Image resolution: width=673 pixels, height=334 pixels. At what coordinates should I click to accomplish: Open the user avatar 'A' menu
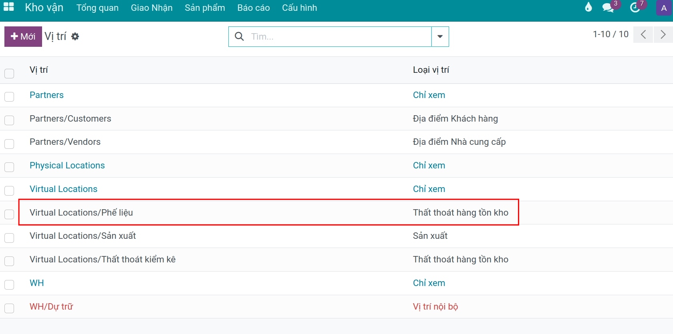(x=664, y=8)
